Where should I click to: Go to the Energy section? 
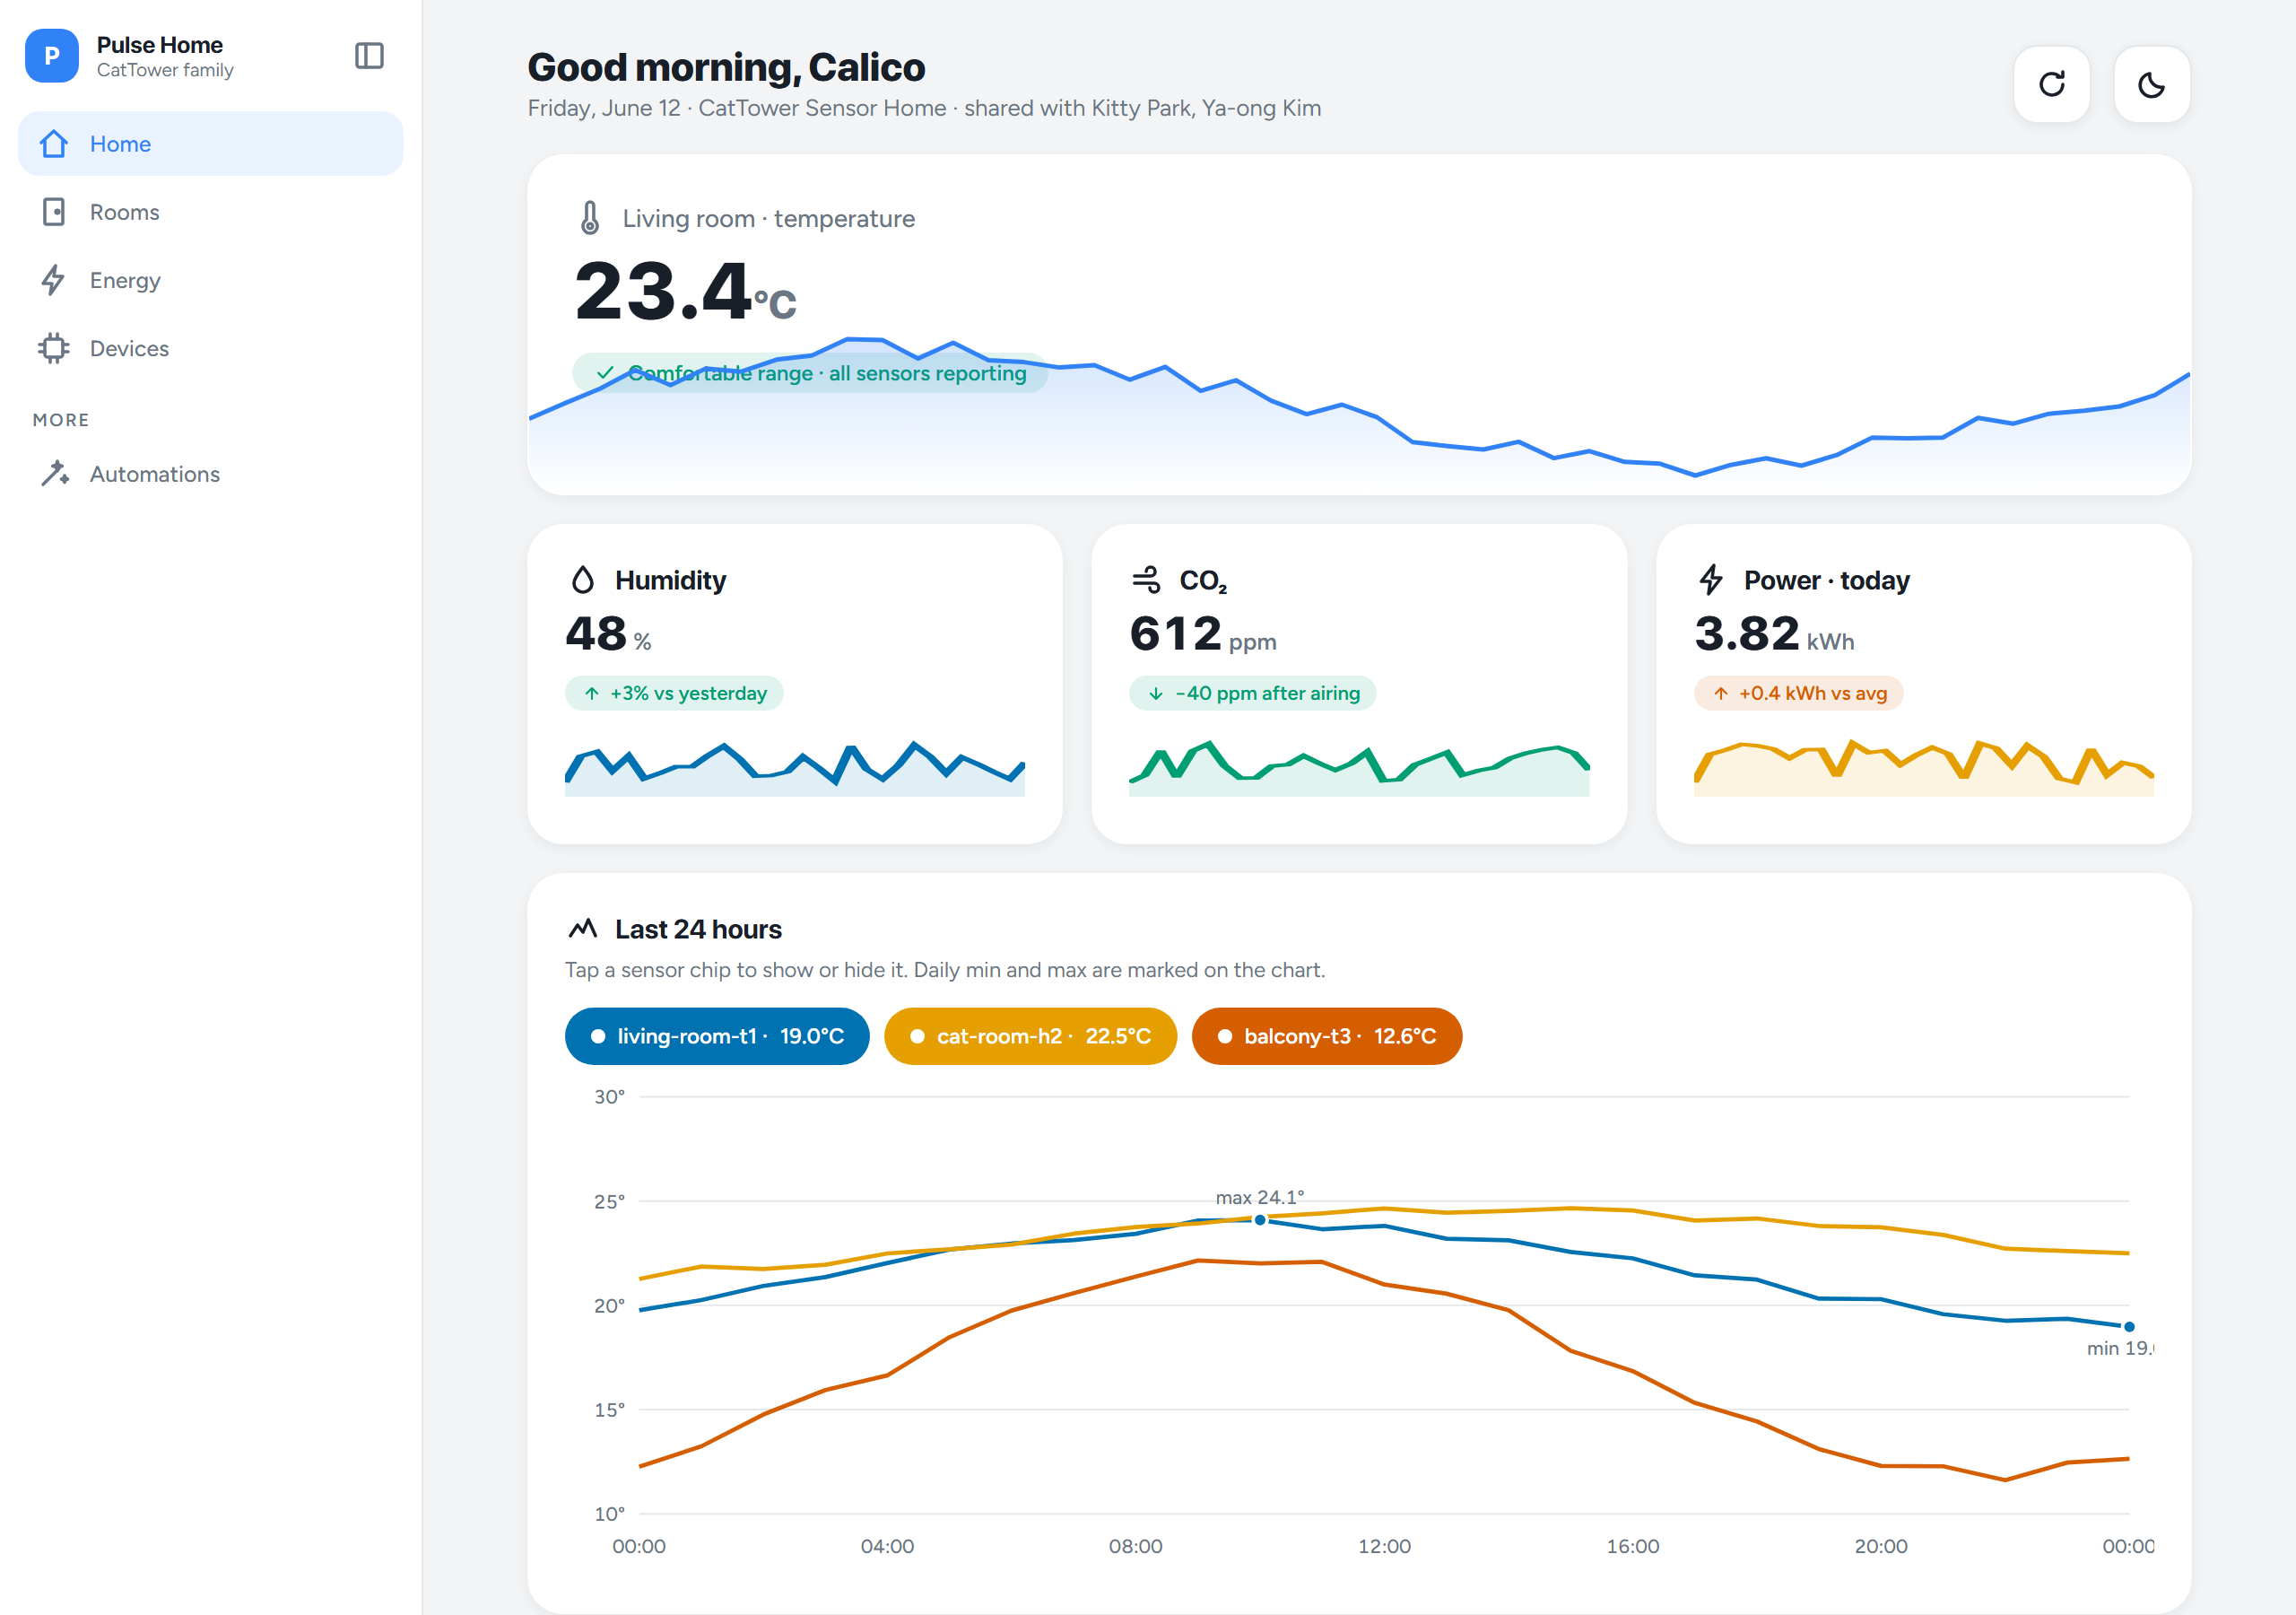pyautogui.click(x=211, y=280)
